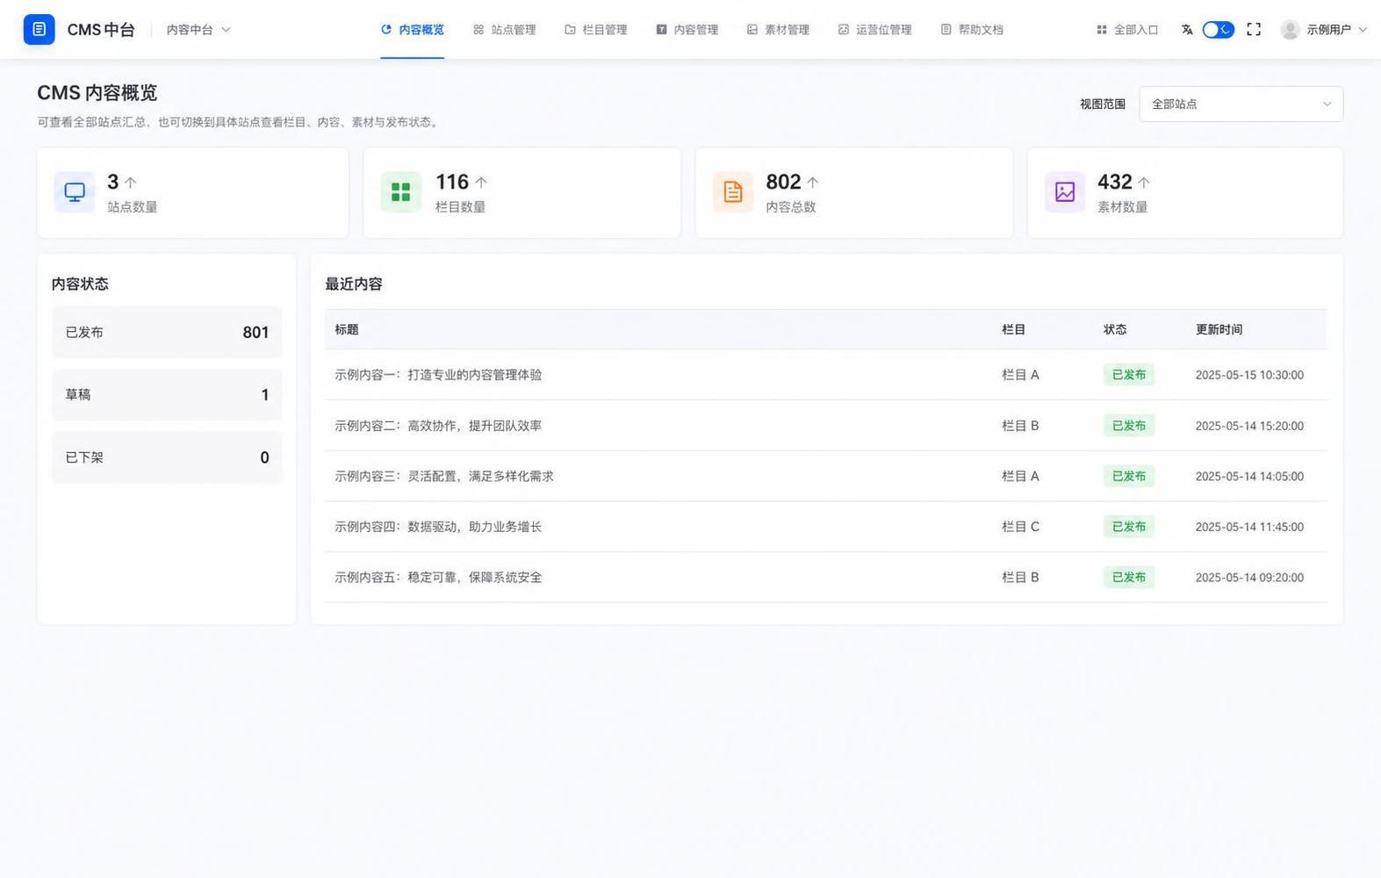Viewport: 1381px width, 878px height.
Task: Click the orange document icon on 内容总数 card
Action: point(733,192)
